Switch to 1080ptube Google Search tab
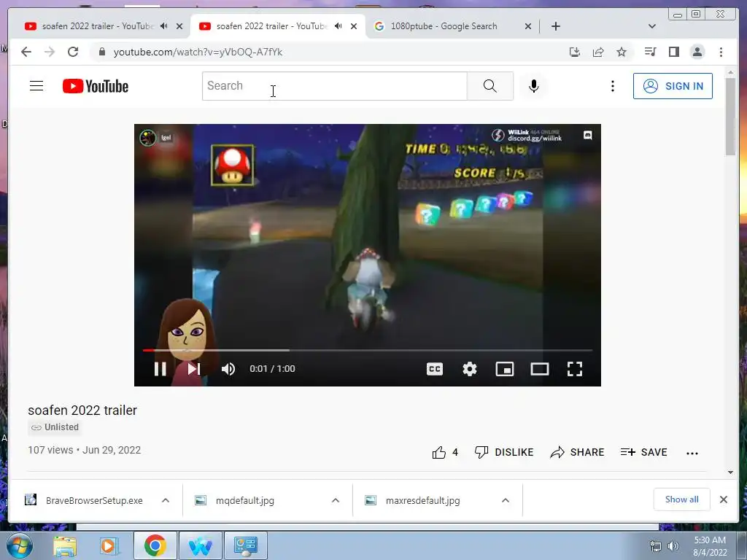 tap(443, 26)
